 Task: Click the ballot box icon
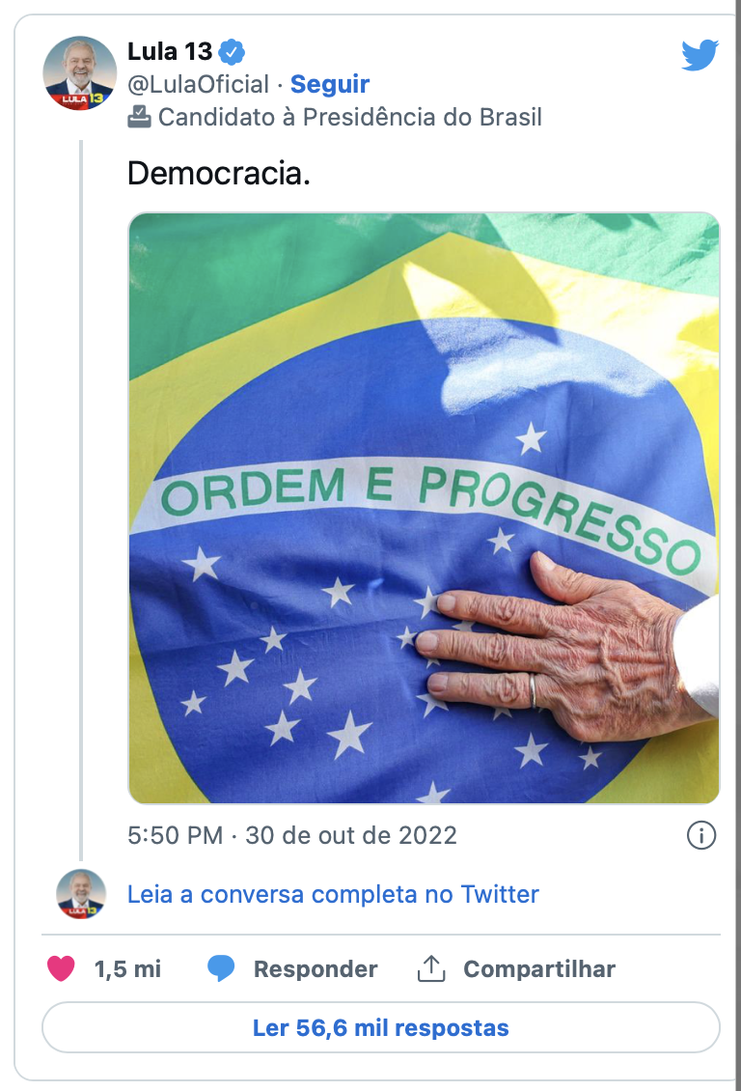140,117
